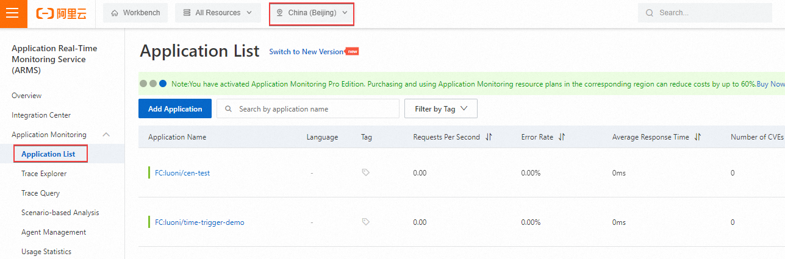
Task: Click the Search by application name field
Action: (x=314, y=108)
